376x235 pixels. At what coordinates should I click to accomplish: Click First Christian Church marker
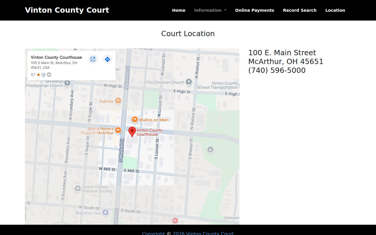pos(189,82)
